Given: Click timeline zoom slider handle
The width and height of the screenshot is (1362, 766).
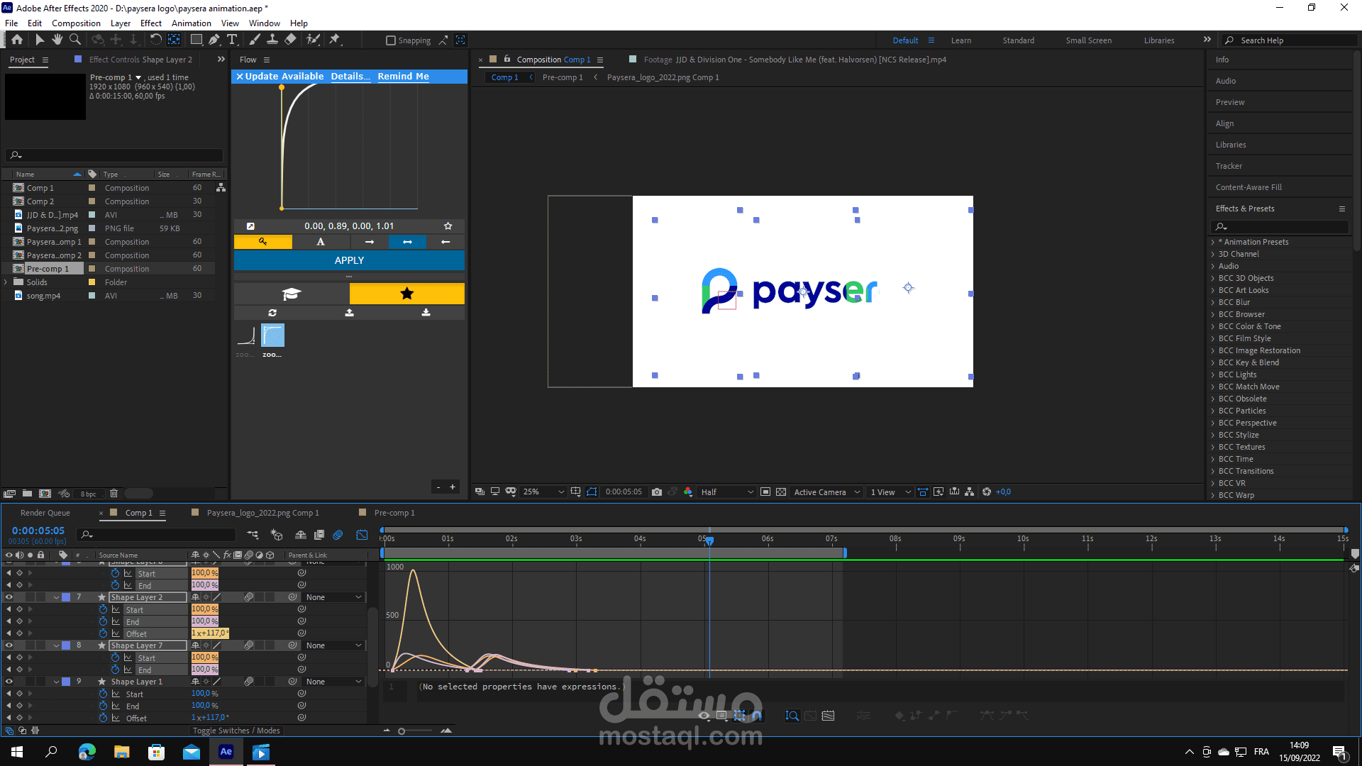Looking at the screenshot, I should (x=402, y=731).
